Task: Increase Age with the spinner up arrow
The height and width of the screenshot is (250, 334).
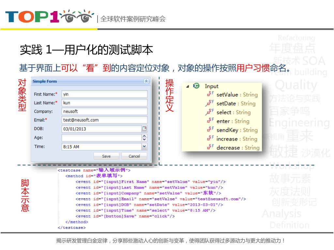Action: point(144,136)
